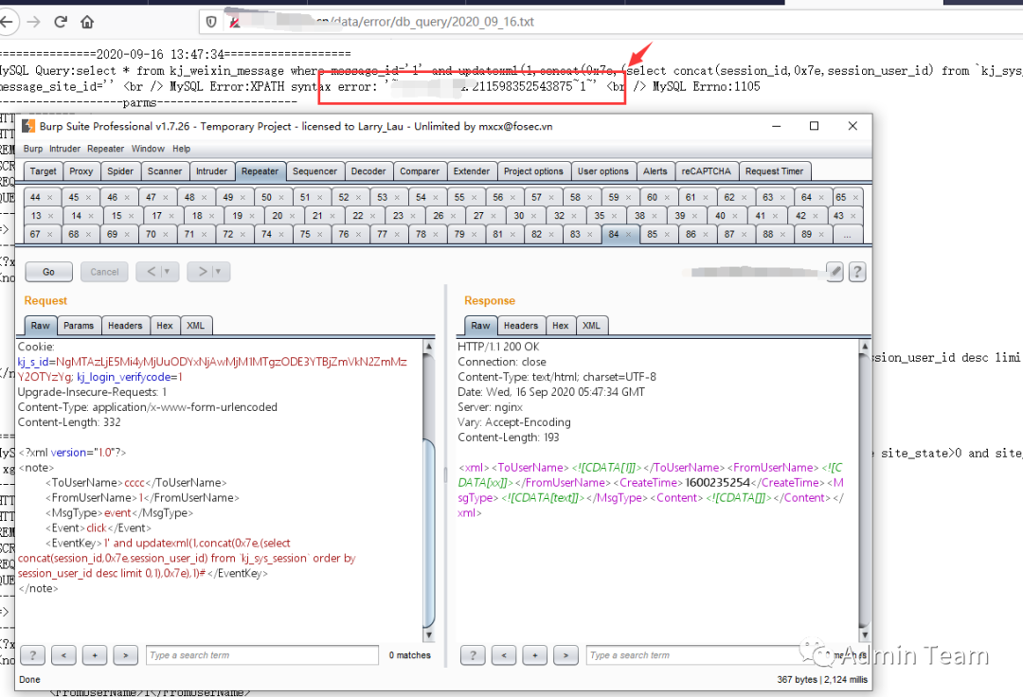This screenshot has height=697, width=1023.
Task: Switch to the Intruder tool tab
Action: [211, 170]
